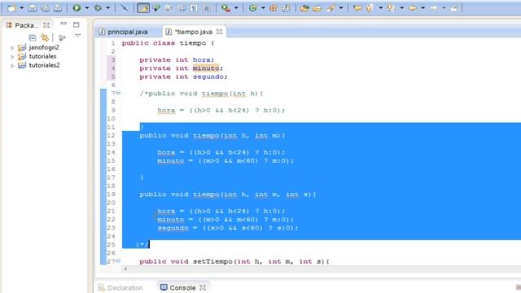Click the horizontal scrollbar left arrow
Viewport: 521px width, 293px height.
125,269
